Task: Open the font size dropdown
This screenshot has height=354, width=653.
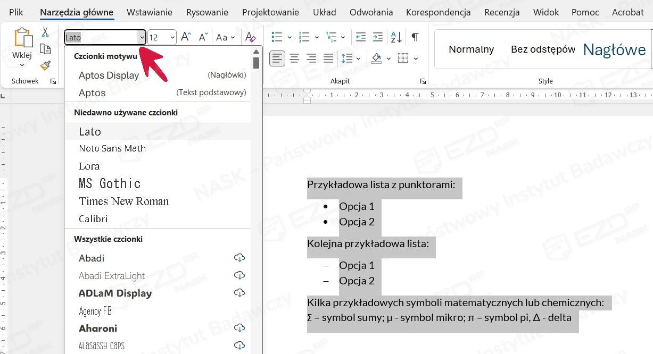Action: pyautogui.click(x=172, y=38)
